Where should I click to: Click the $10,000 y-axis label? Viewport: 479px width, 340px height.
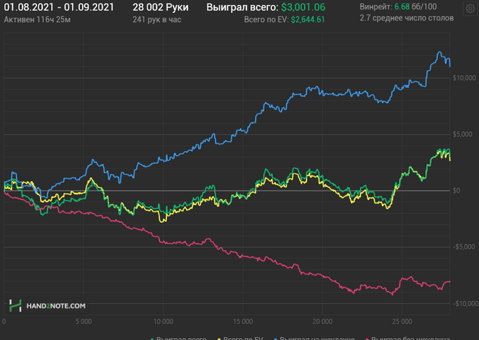[x=464, y=78]
